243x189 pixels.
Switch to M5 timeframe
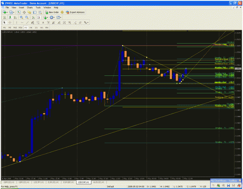pyautogui.click(x=10, y=28)
